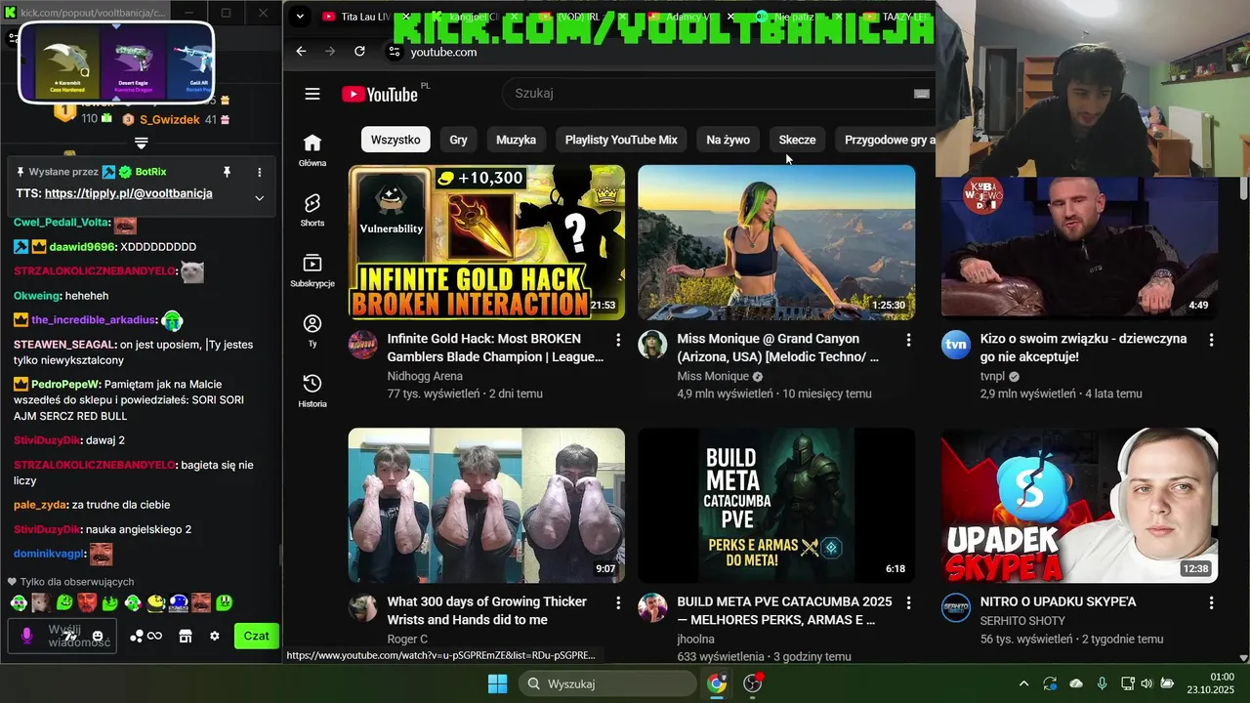Open the tipply.pl TTS link

pyautogui.click(x=128, y=193)
